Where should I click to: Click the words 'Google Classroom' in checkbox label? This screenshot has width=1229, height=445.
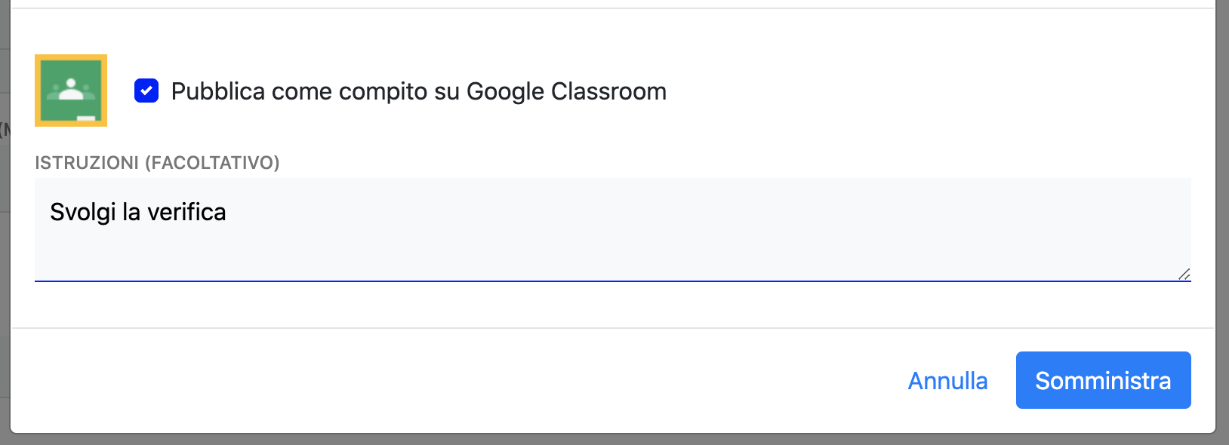(566, 91)
